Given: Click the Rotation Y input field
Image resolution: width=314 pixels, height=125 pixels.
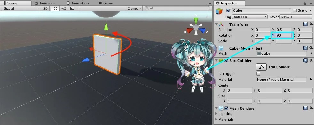Looking at the screenshot, I should [284, 35].
